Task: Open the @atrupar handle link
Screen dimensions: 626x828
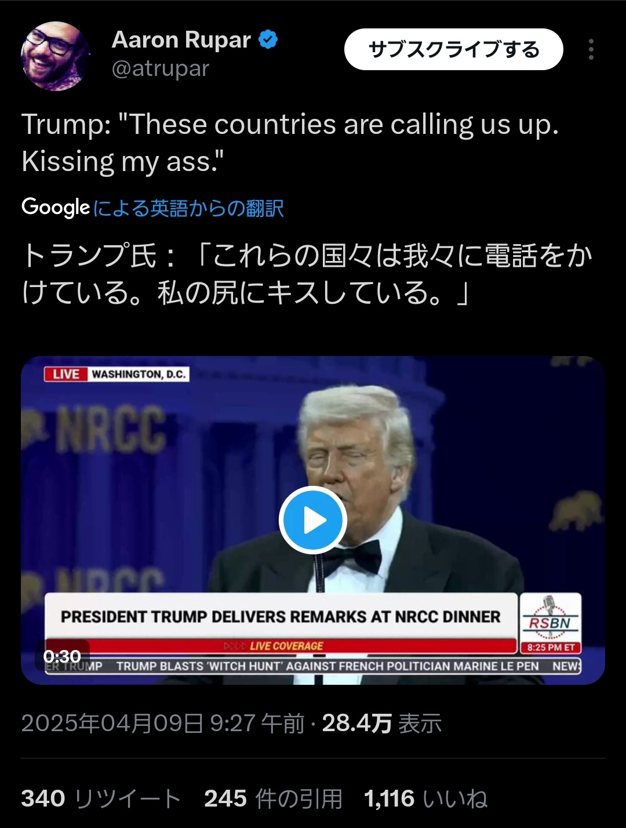Action: click(x=161, y=68)
